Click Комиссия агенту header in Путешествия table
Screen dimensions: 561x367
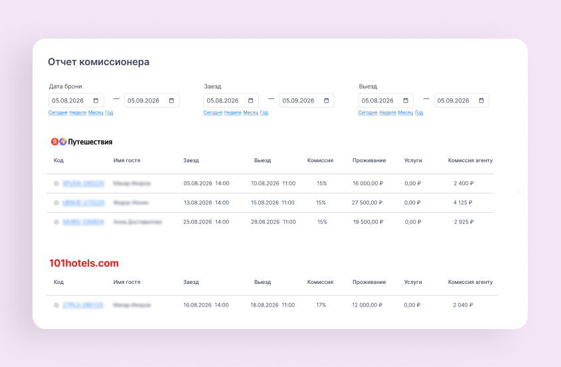point(471,161)
